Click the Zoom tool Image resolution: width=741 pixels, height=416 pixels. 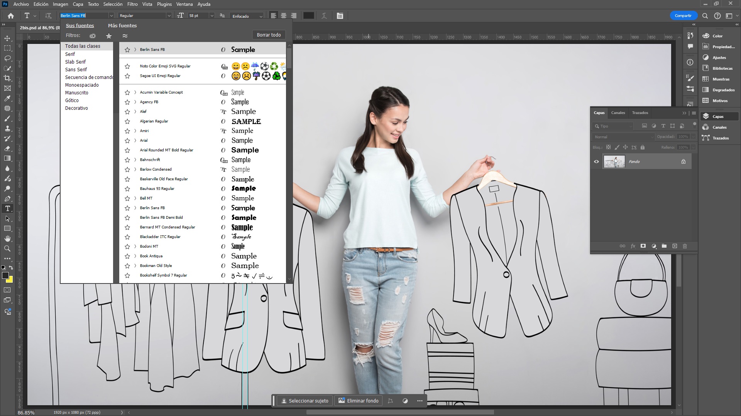(x=7, y=248)
